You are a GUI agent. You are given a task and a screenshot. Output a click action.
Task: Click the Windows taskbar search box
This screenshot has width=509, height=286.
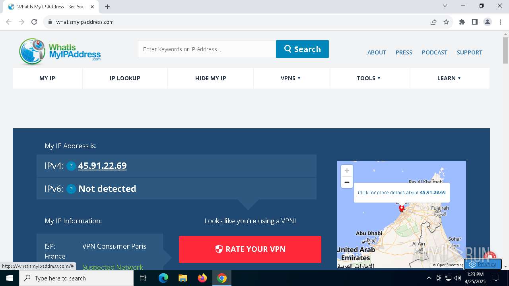76,278
